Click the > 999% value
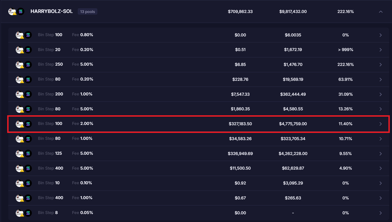The image size is (392, 222). (x=346, y=50)
